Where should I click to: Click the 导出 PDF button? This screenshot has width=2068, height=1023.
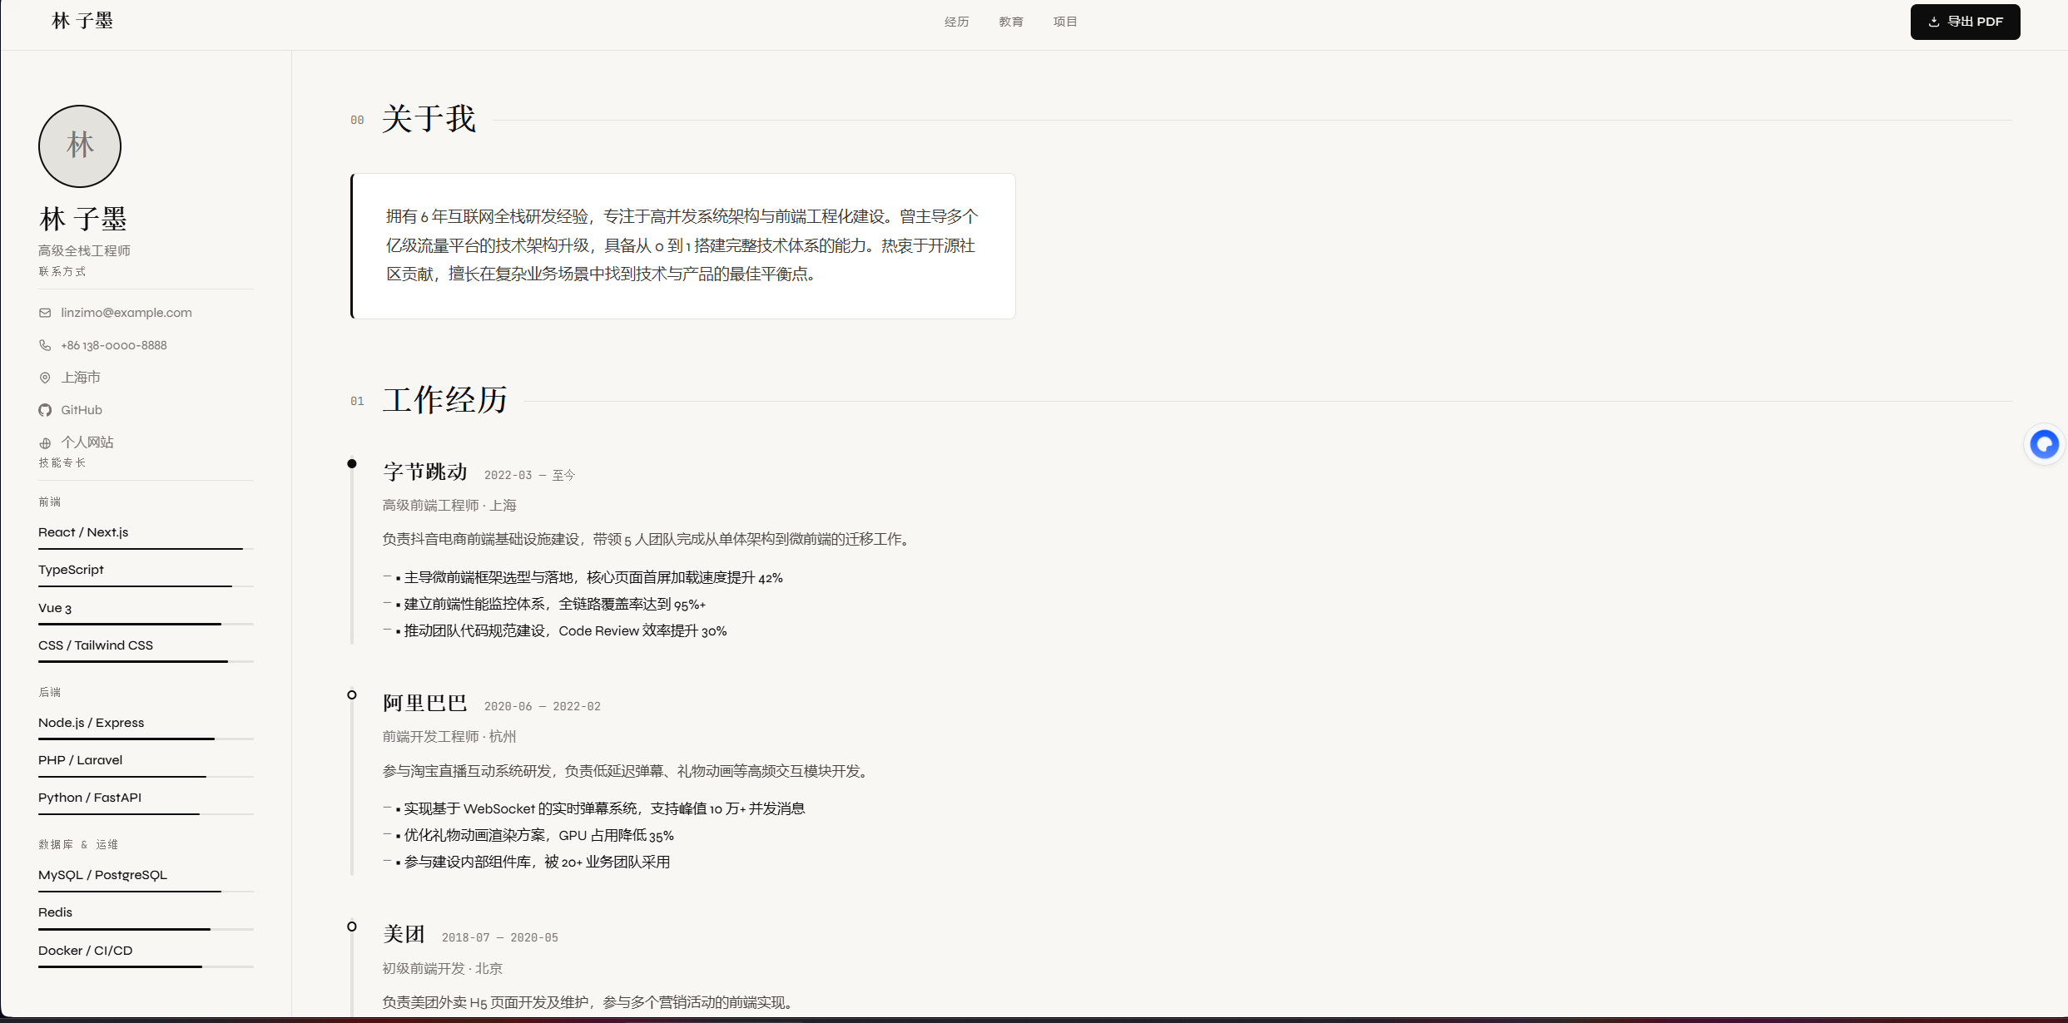[x=1965, y=22]
